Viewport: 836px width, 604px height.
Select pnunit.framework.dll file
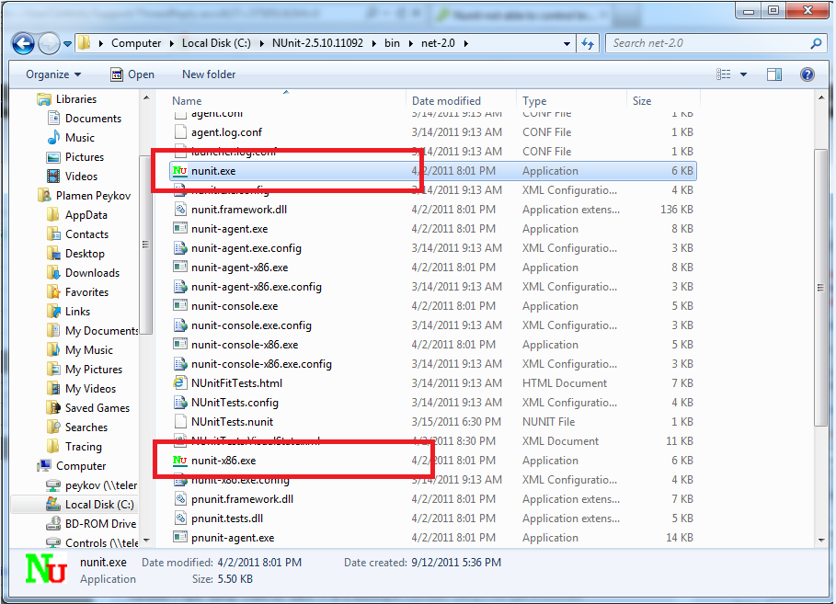(242, 499)
